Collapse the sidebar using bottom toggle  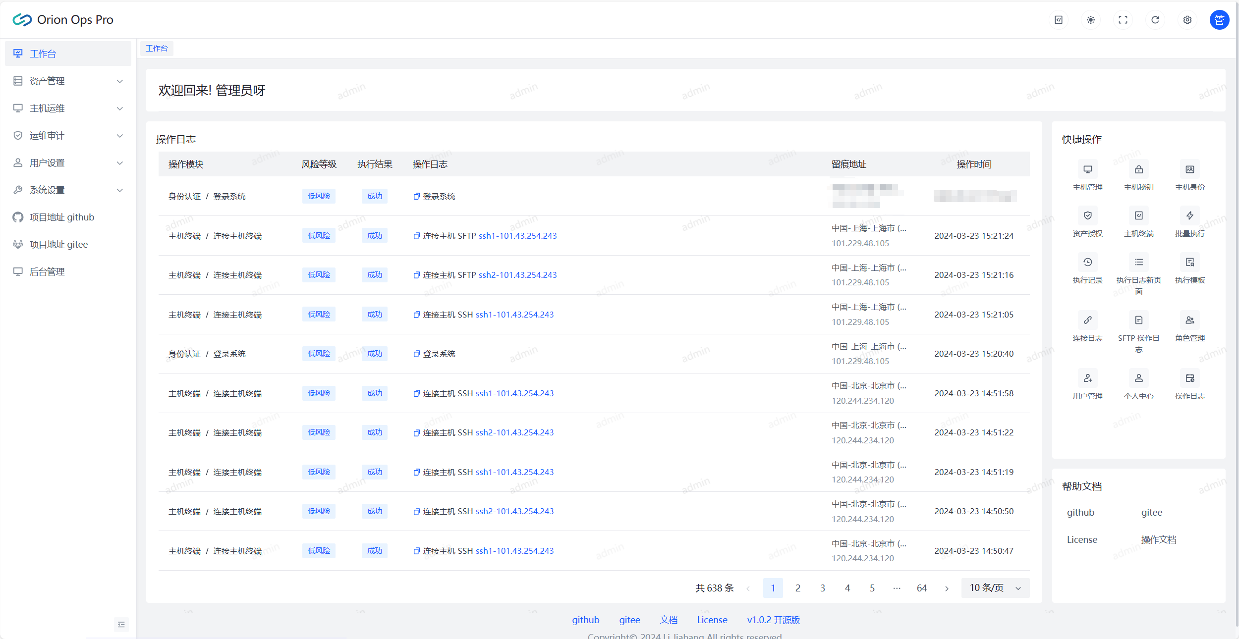pos(121,624)
